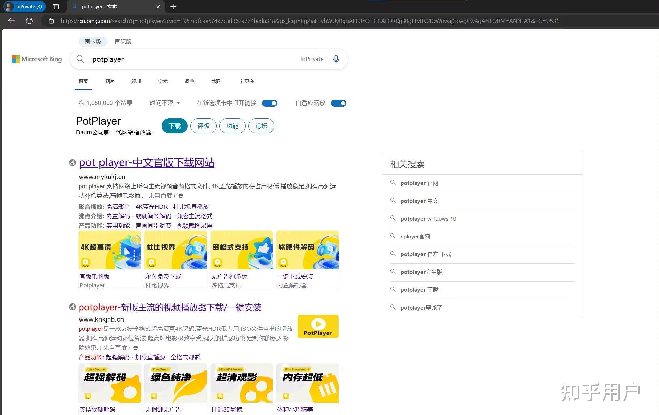Switch to 国内版 search
The image size is (659, 415).
[93, 42]
